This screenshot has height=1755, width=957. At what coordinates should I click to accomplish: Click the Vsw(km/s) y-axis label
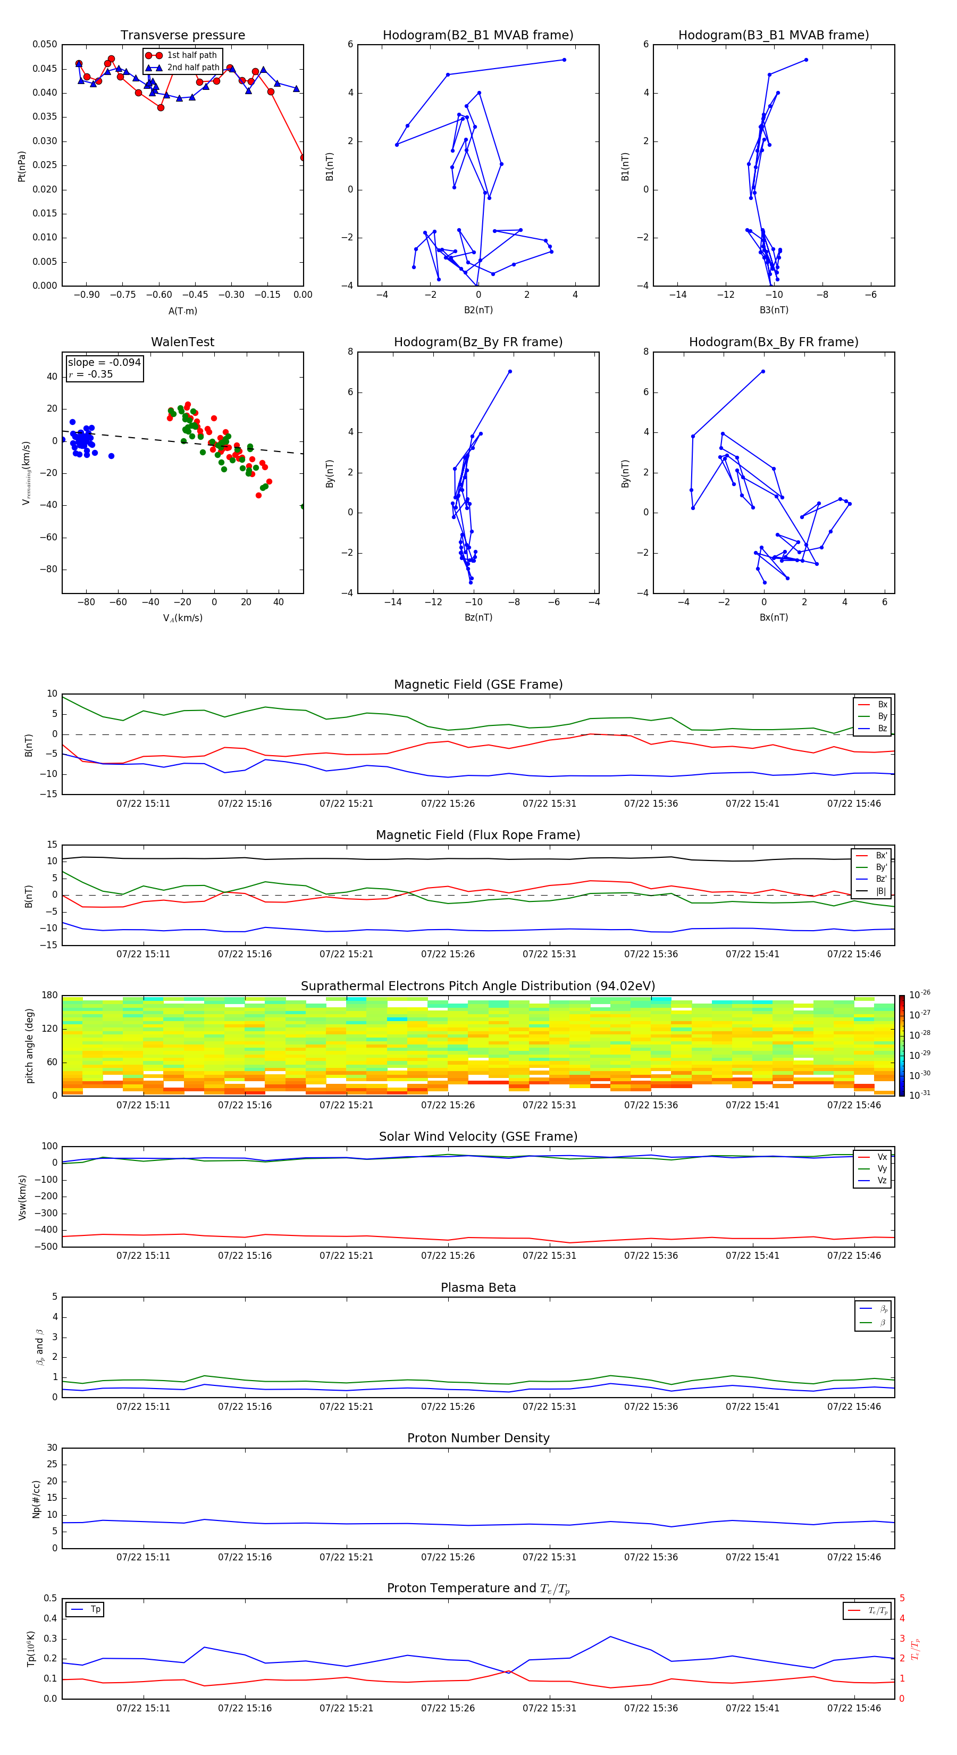22,1197
